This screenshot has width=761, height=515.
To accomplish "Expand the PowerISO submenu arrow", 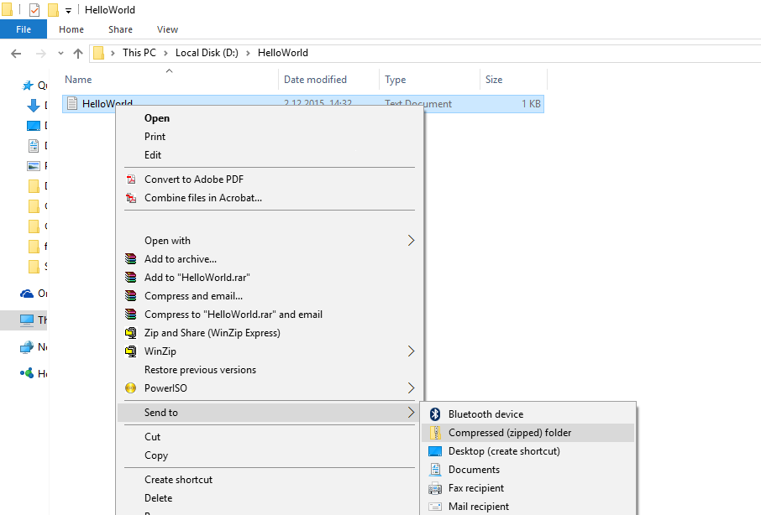I will 411,388.
